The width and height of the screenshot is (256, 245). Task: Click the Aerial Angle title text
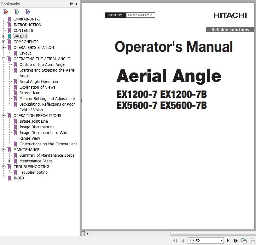tap(169, 76)
